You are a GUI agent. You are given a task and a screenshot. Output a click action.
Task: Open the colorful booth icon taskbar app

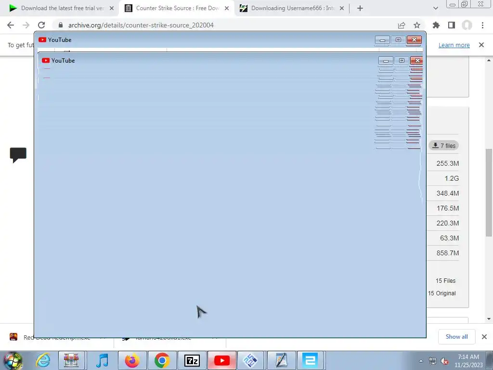click(71, 360)
